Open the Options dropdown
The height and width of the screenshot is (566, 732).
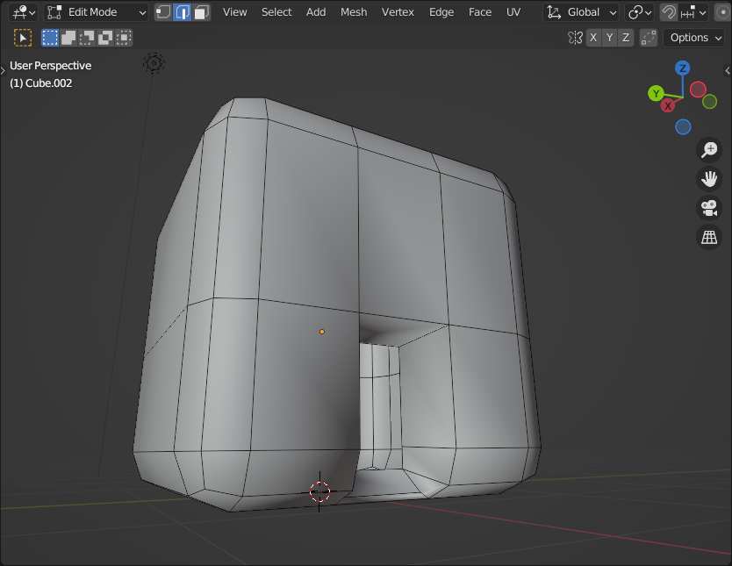(x=696, y=38)
